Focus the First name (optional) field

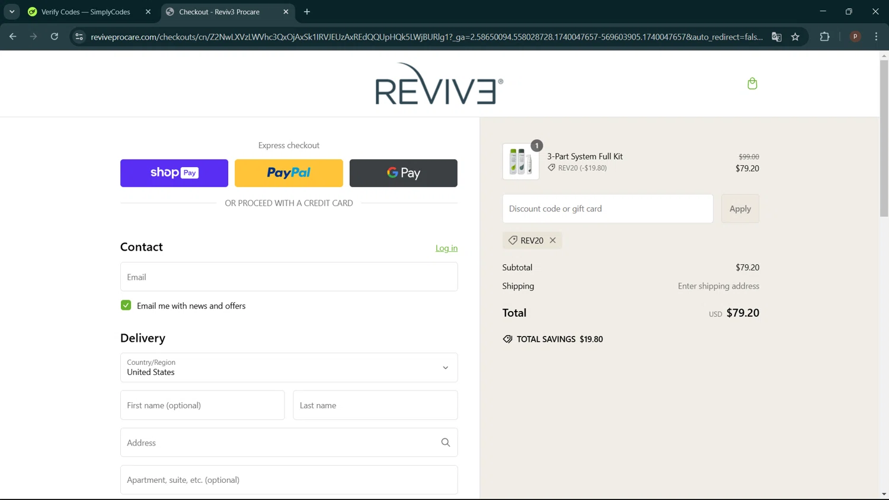point(202,405)
